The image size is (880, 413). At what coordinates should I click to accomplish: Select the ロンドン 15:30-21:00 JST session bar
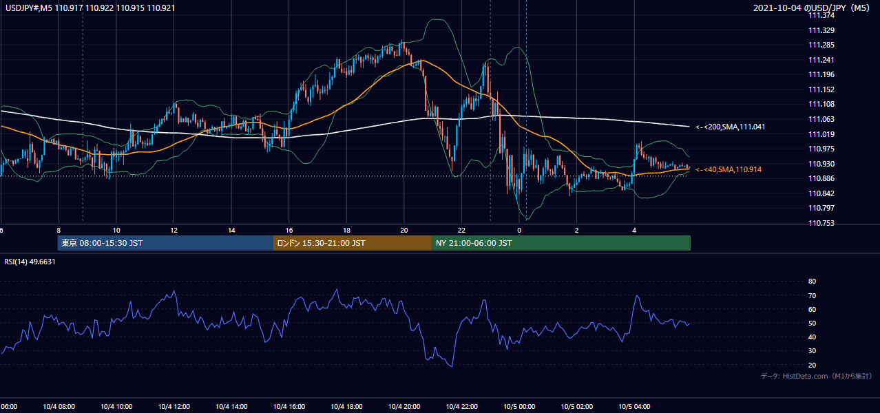point(353,243)
